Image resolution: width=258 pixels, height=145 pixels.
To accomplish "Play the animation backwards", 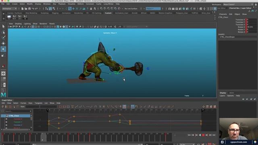I will point(200,135).
